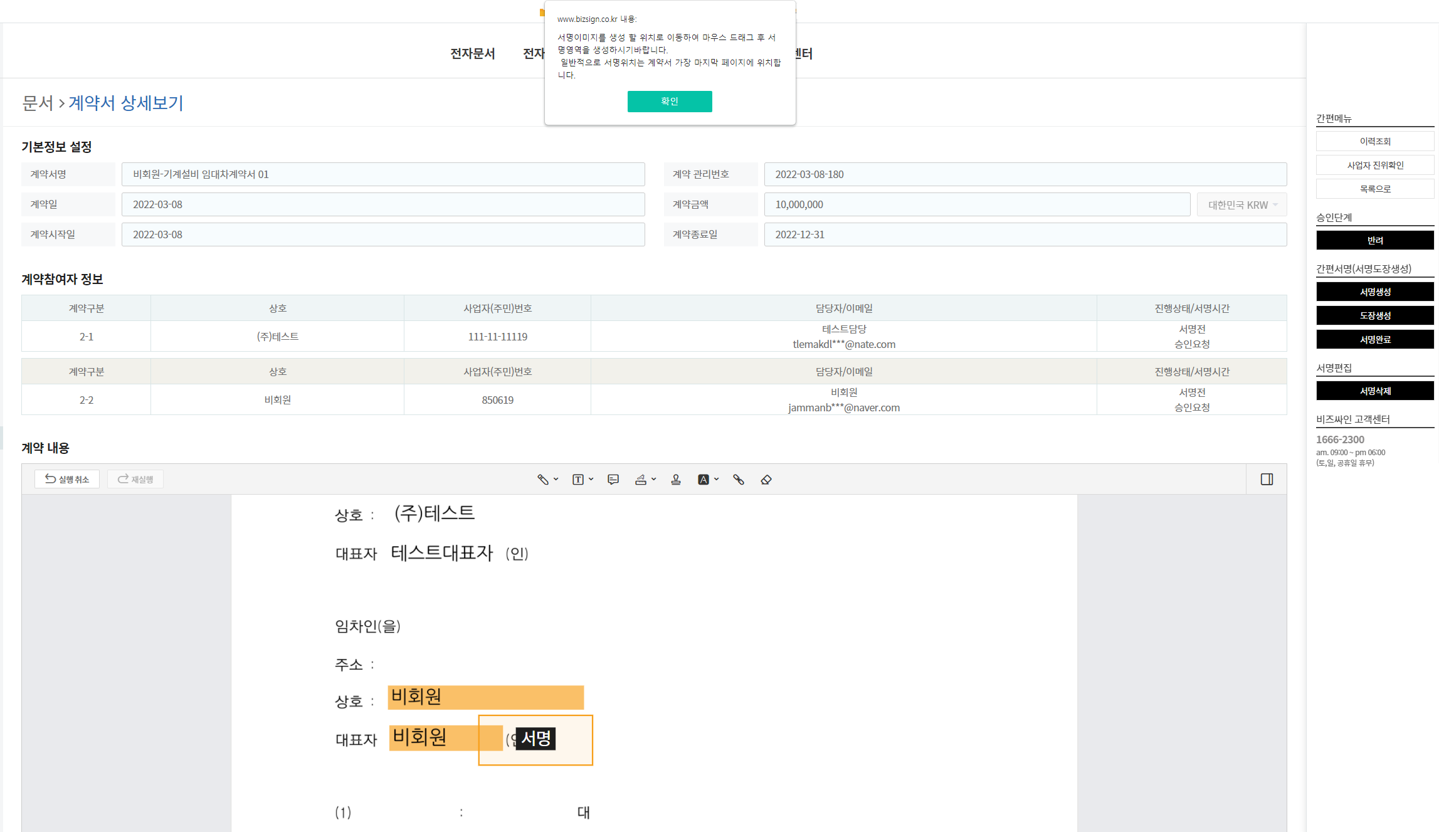The height and width of the screenshot is (832, 1439).
Task: Click the 2-2 contract division cell
Action: pos(86,400)
